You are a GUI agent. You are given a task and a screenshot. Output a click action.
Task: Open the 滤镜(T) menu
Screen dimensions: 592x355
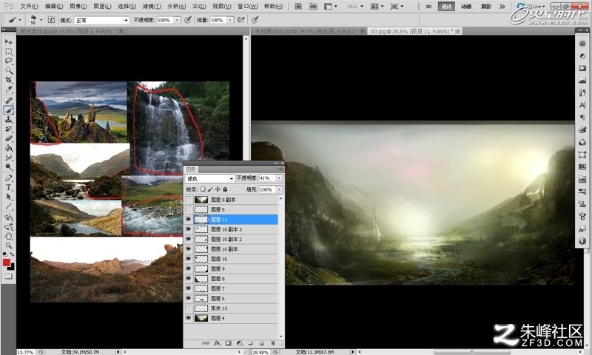click(152, 7)
